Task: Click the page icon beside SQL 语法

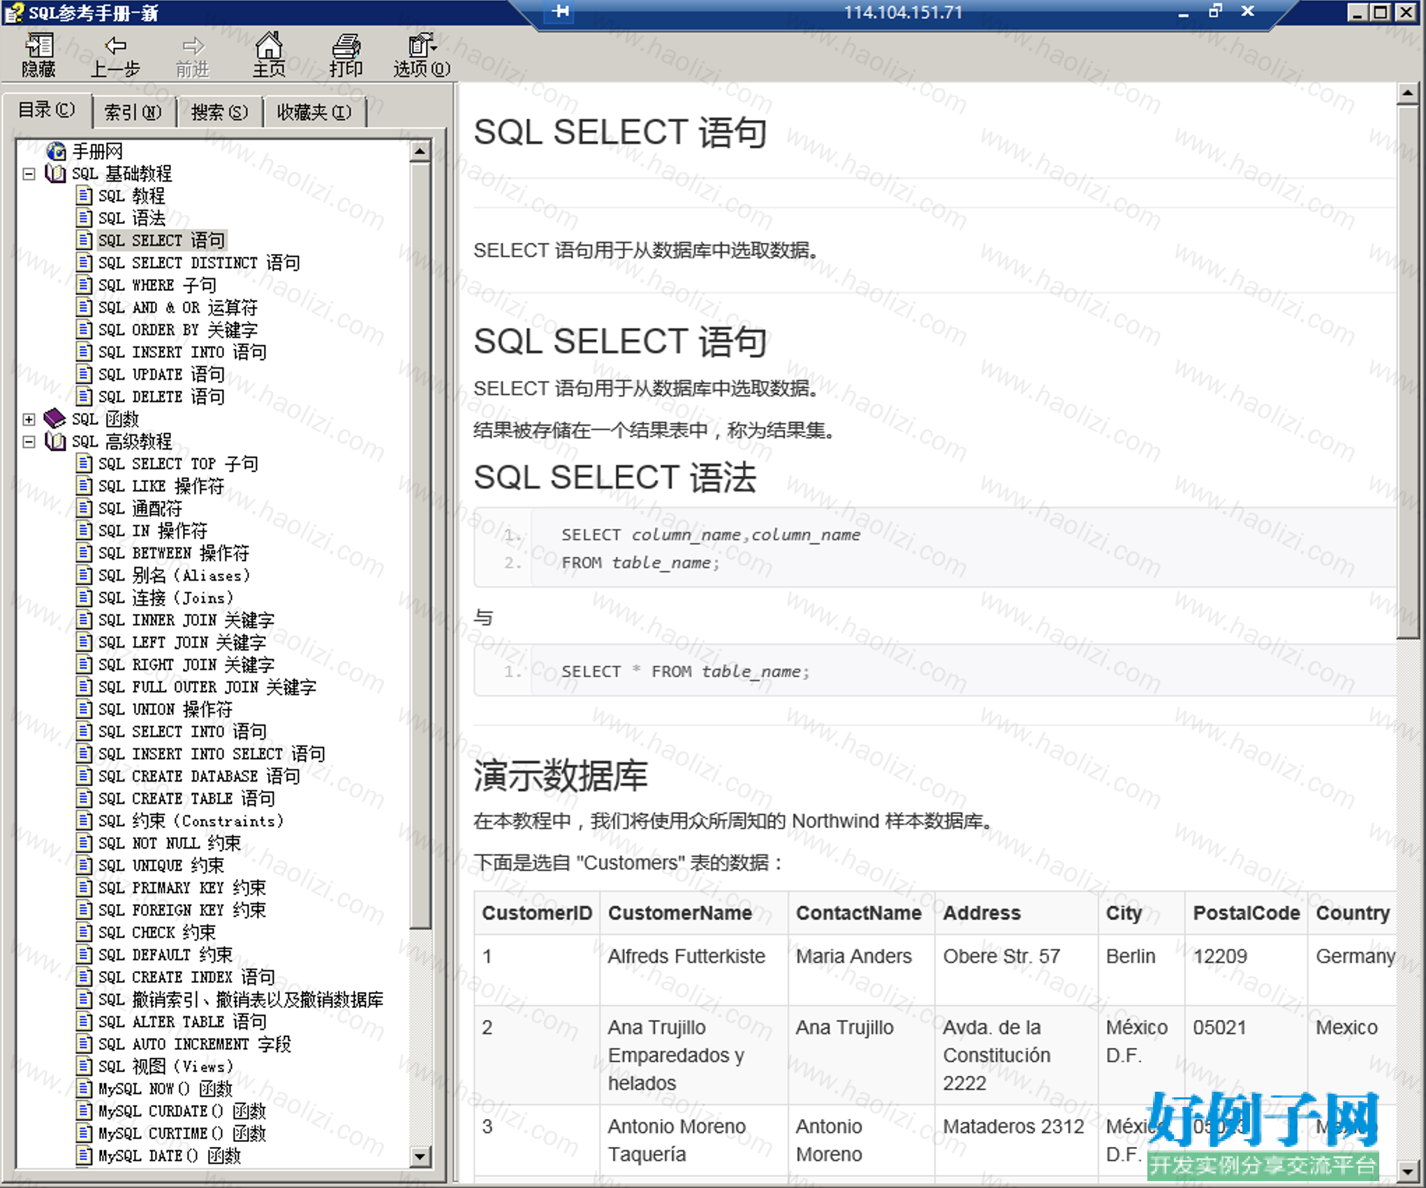Action: [84, 218]
